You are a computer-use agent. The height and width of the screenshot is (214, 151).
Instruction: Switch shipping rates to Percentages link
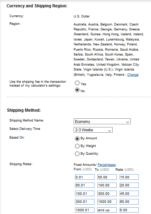pyautogui.click(x=107, y=165)
